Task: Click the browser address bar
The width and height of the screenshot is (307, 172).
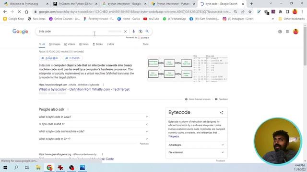Action: coord(135,11)
